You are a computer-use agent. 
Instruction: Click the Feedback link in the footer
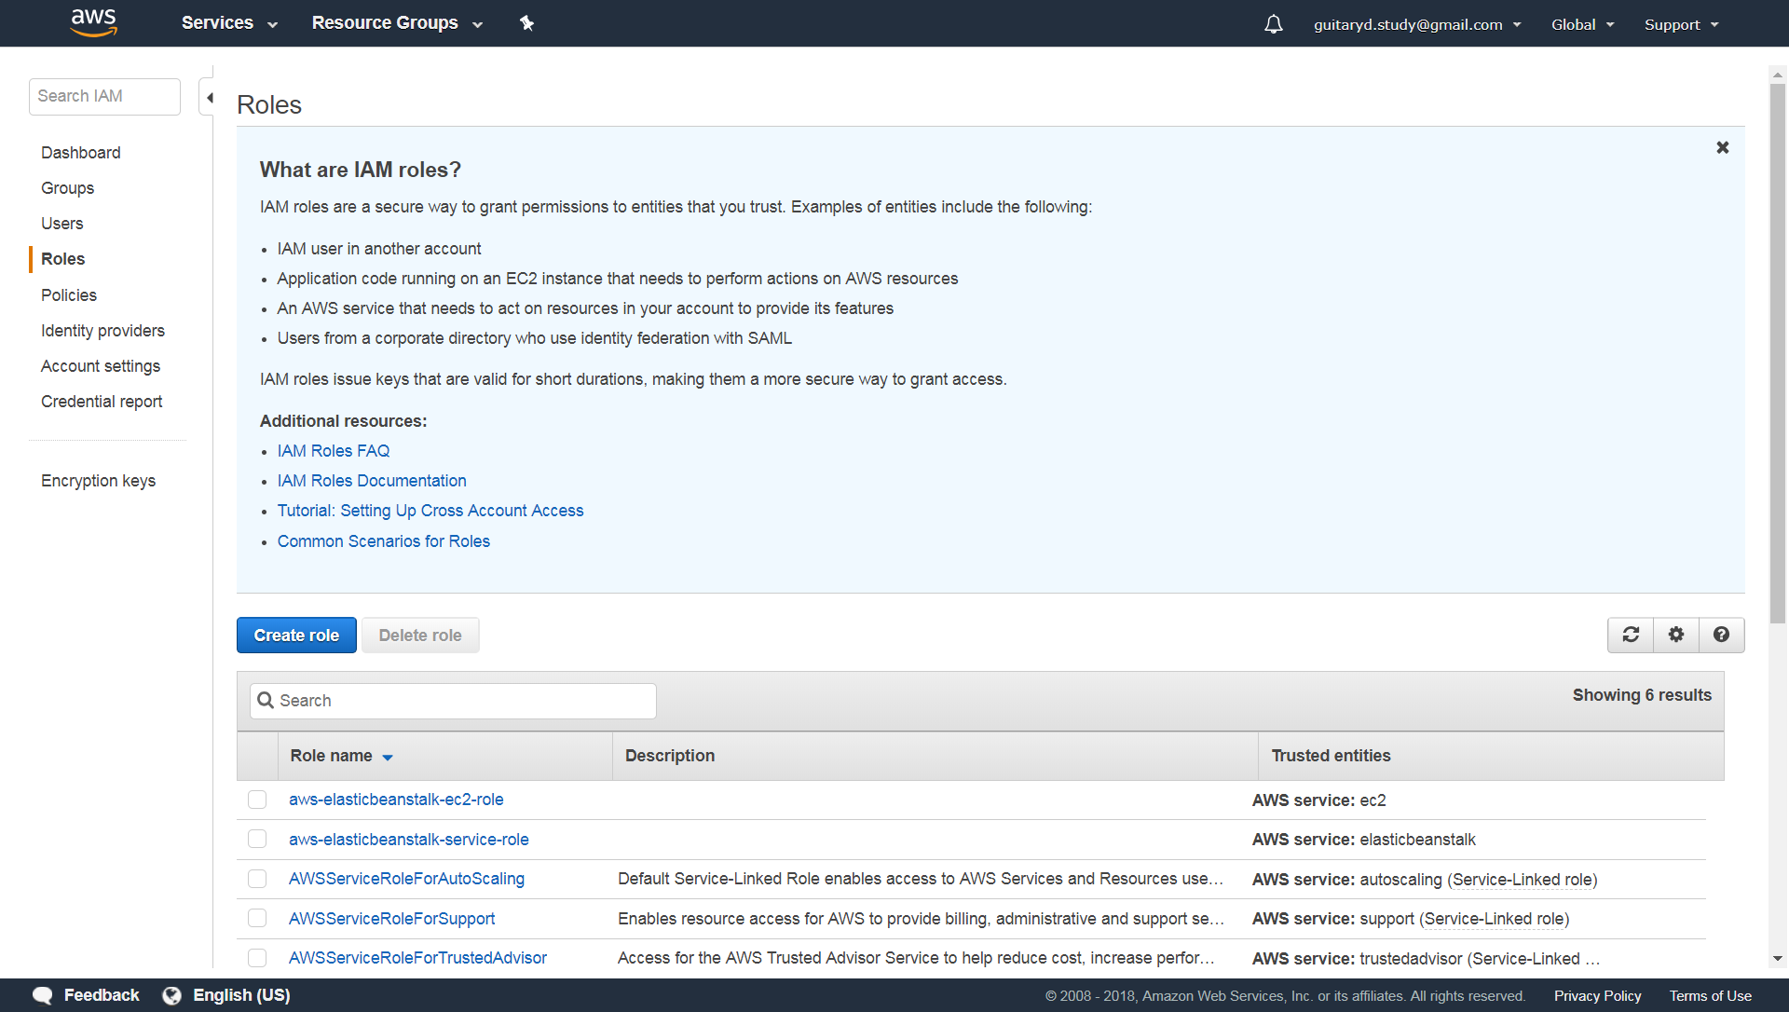(101, 995)
